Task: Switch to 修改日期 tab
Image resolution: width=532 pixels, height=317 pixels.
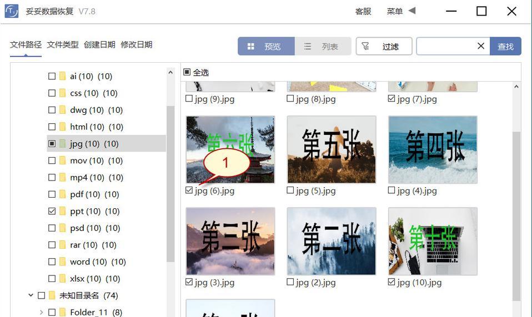Action: [137, 44]
